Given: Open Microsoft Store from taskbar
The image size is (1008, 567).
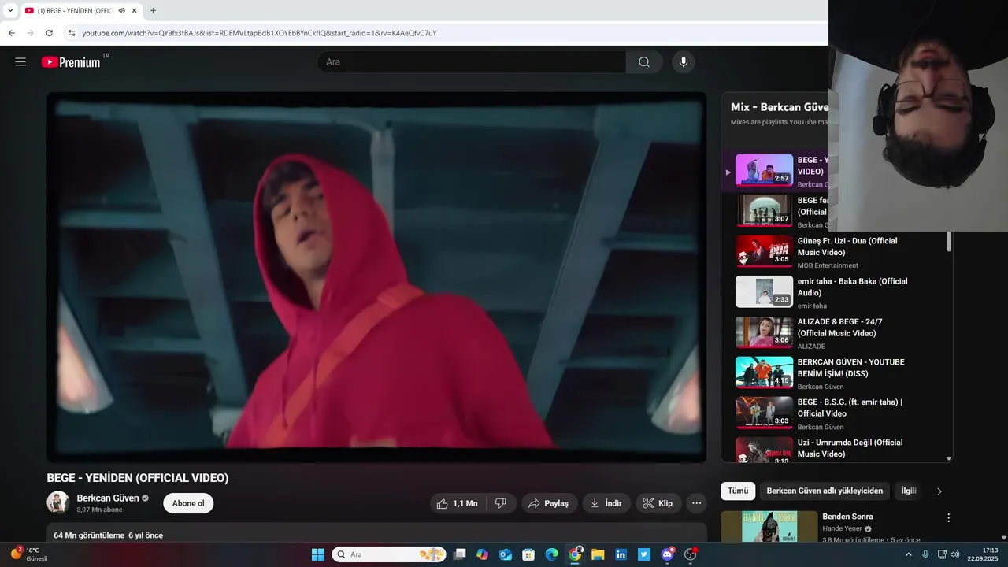Looking at the screenshot, I should (528, 554).
